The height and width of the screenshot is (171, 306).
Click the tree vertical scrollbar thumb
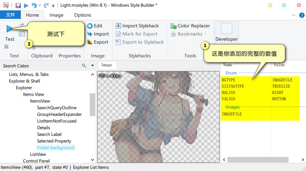pos(92,105)
